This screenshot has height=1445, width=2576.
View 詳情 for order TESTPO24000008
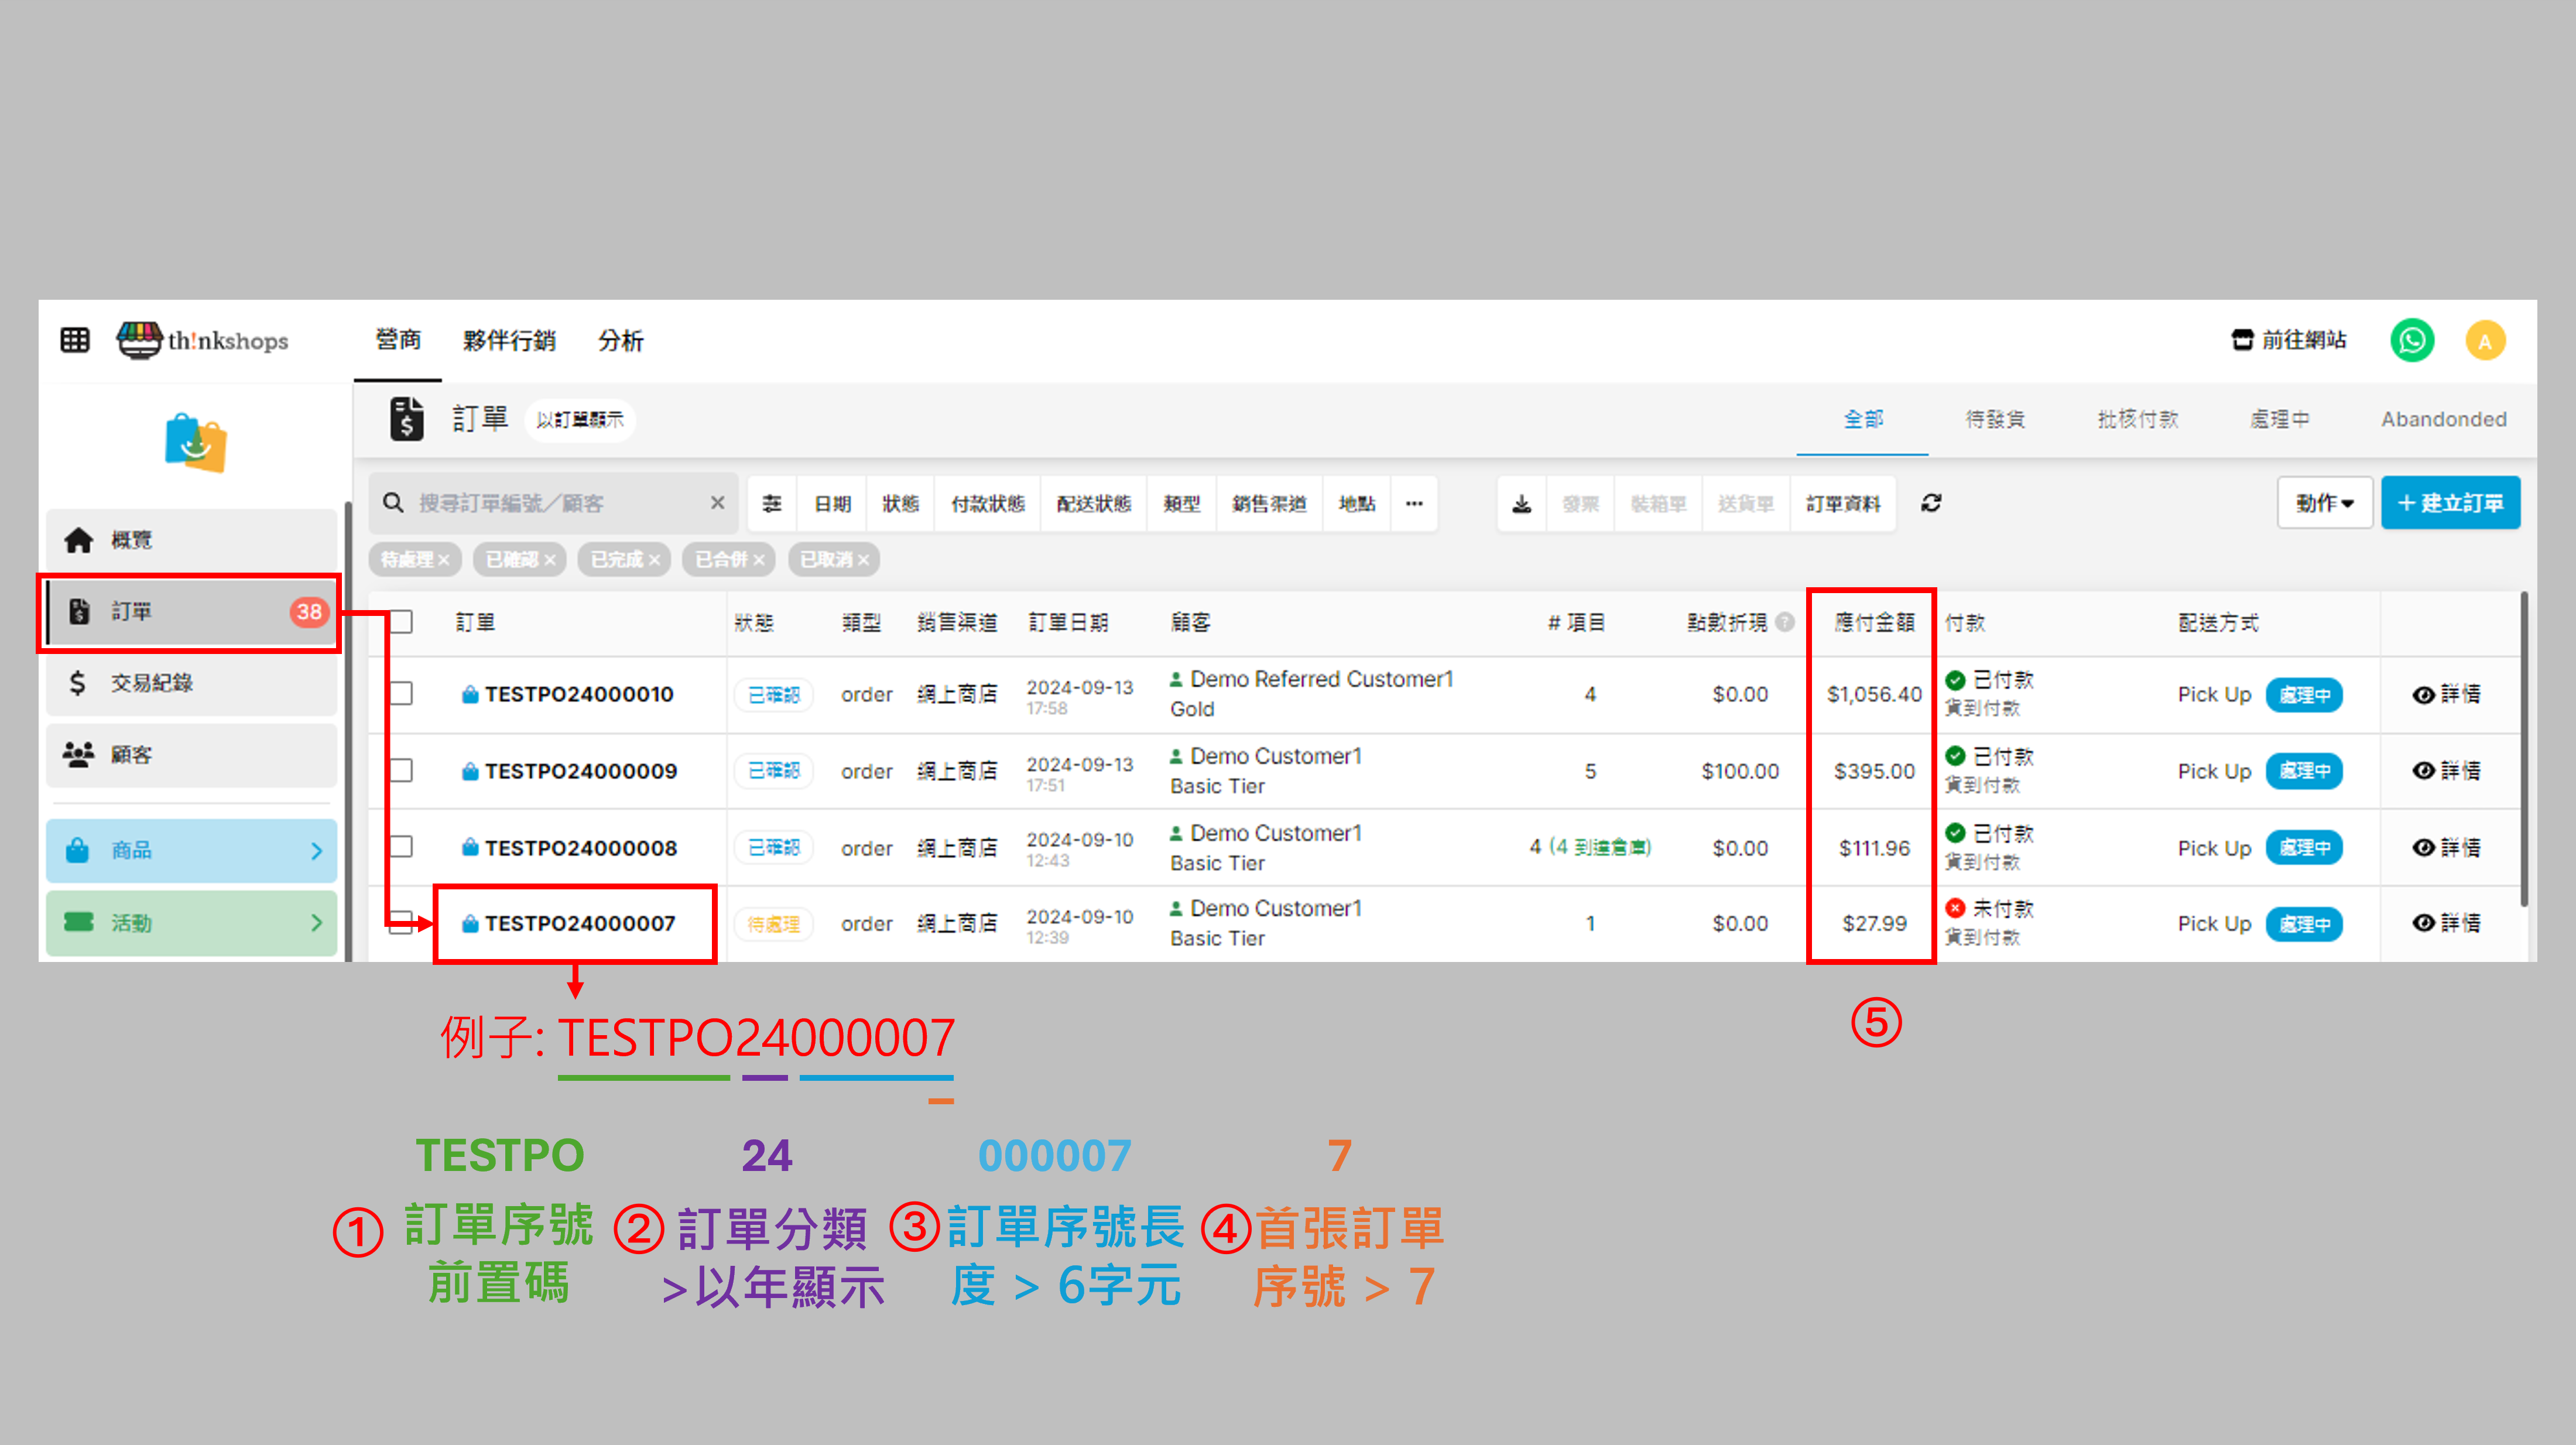(x=2446, y=847)
